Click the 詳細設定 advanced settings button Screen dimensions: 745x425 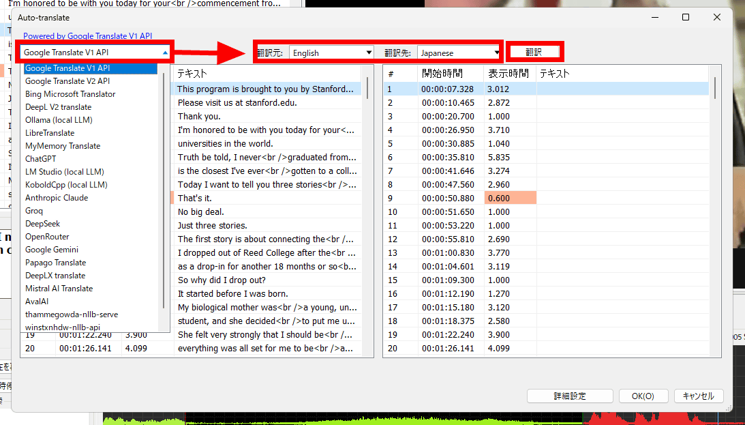570,396
